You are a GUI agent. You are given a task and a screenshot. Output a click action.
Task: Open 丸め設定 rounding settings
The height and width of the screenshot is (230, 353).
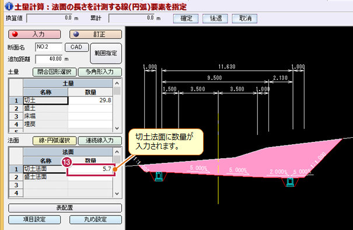[x=96, y=219]
